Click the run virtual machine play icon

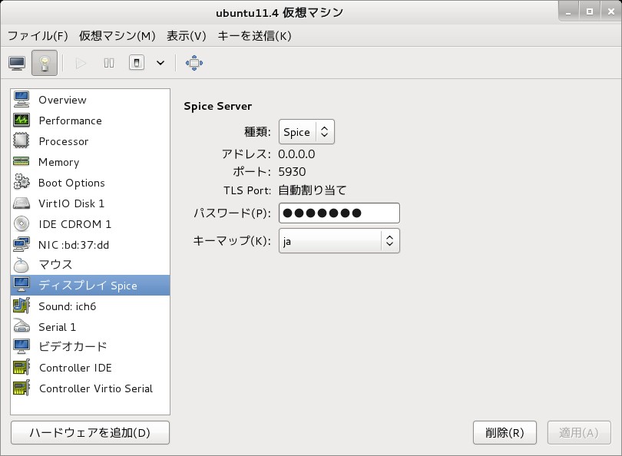coord(81,63)
